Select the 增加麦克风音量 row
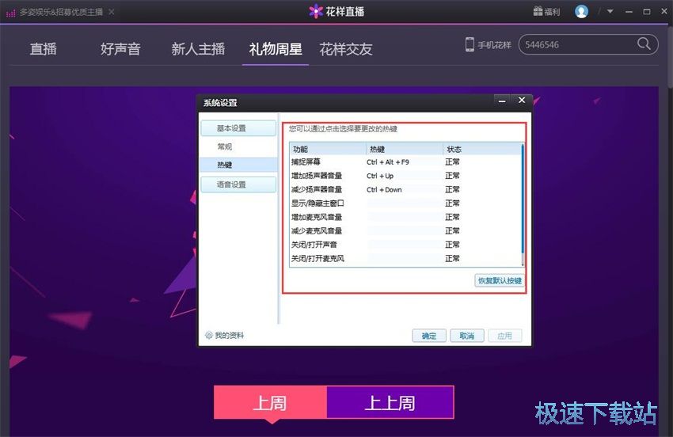 (405, 217)
